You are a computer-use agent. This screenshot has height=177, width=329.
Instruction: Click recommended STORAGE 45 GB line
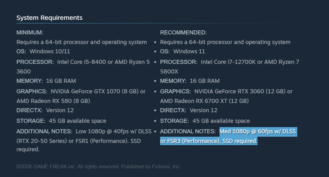click(x=205, y=121)
